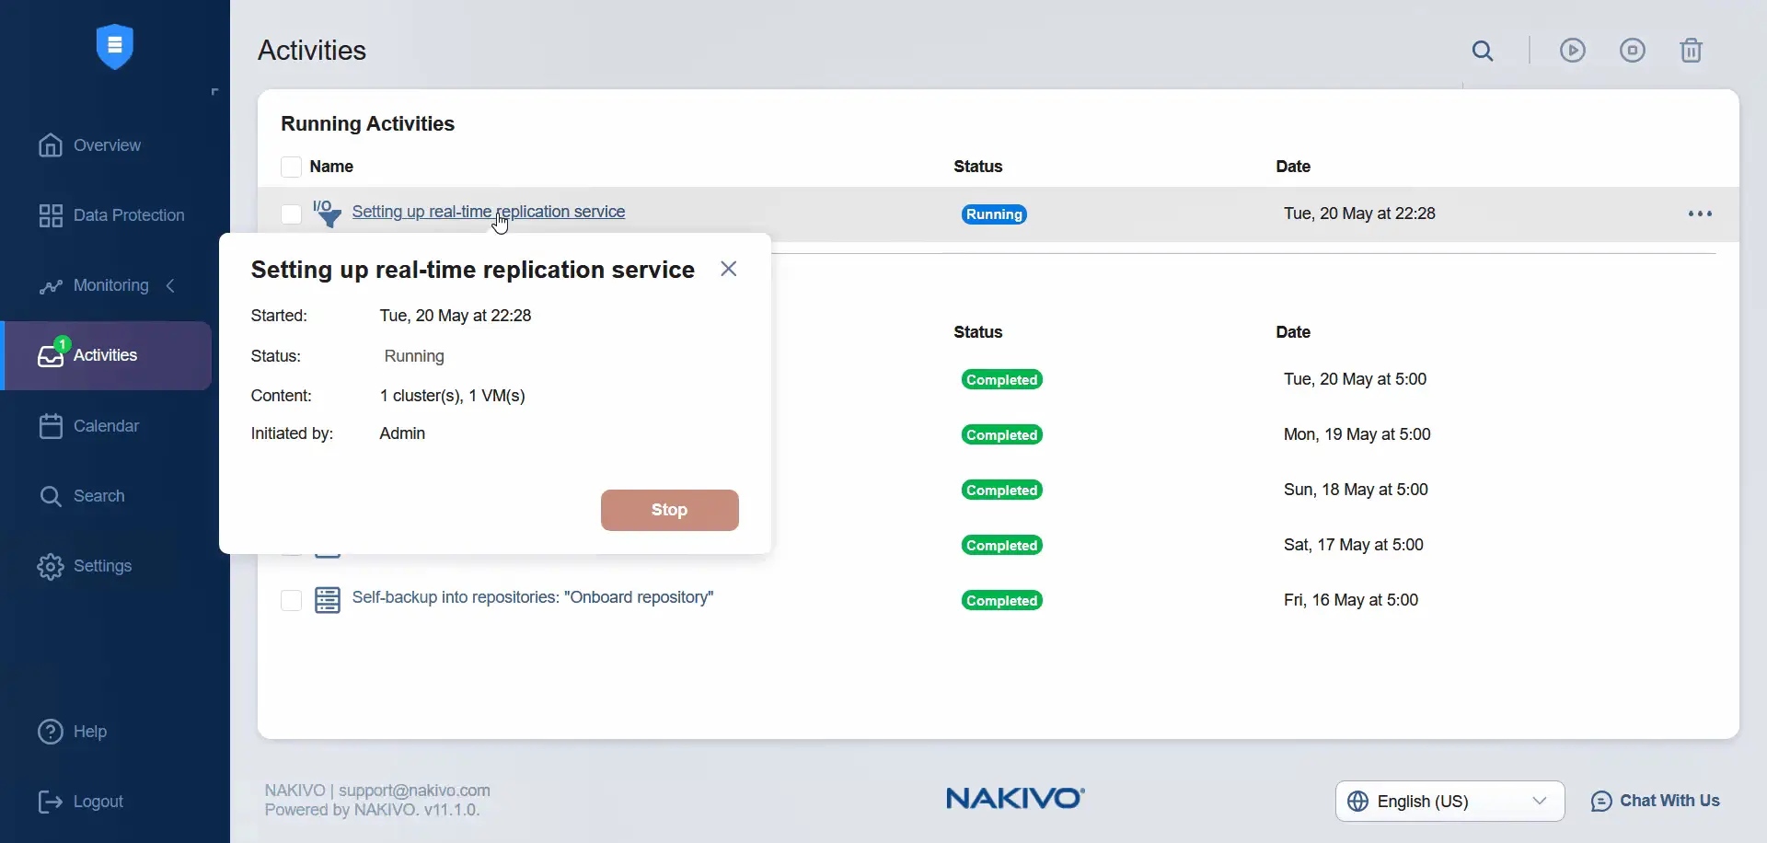Open the Calendar view
The width and height of the screenshot is (1767, 843).
pyautogui.click(x=105, y=426)
